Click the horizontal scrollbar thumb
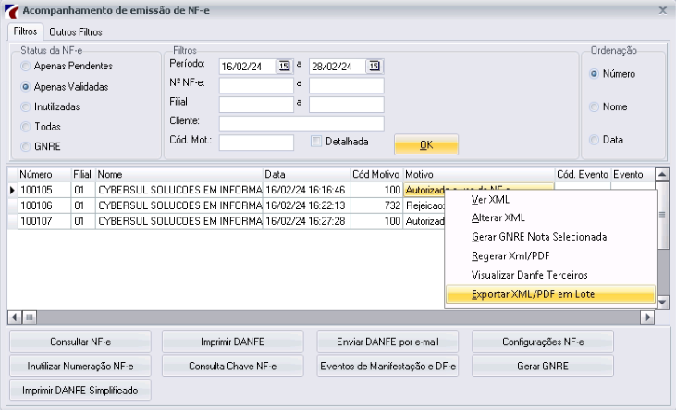The image size is (676, 410). point(30,317)
